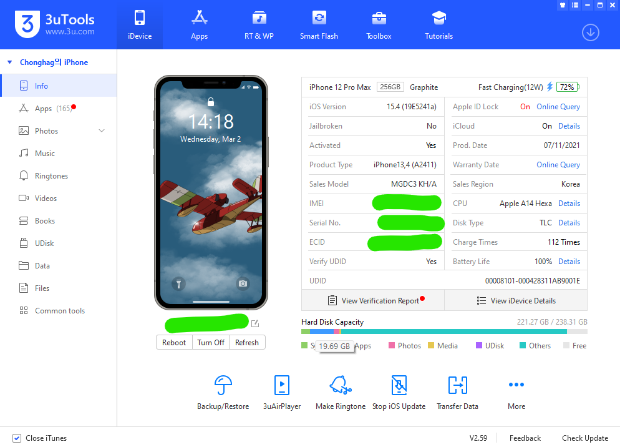Open Battery Life Details link

(569, 262)
